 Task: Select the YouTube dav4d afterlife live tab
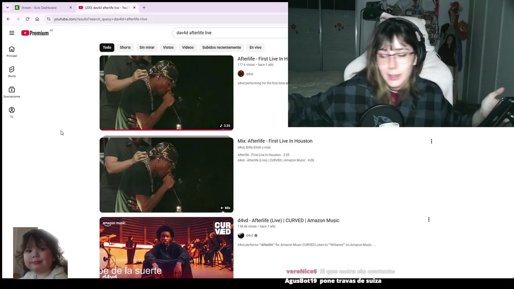(x=107, y=8)
